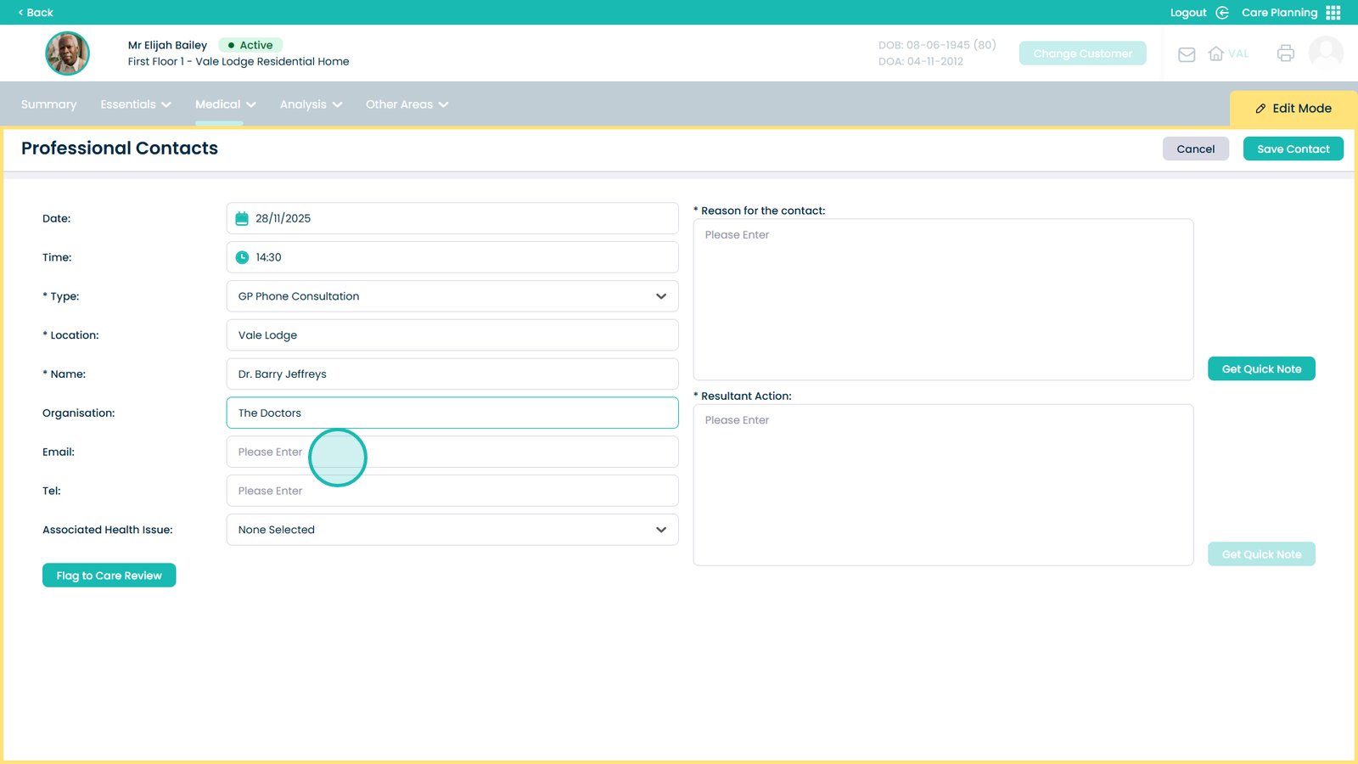1358x764 pixels.
Task: Expand the Essentials menu
Action: click(x=136, y=104)
